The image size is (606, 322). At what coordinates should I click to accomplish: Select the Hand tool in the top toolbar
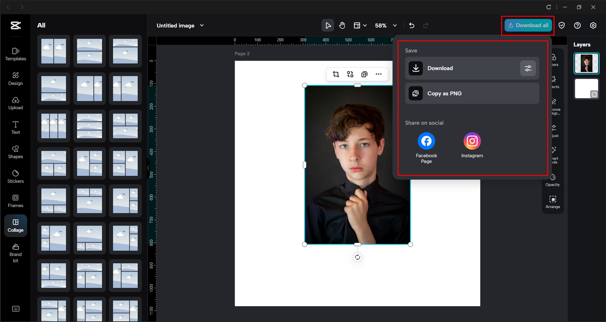pyautogui.click(x=342, y=25)
